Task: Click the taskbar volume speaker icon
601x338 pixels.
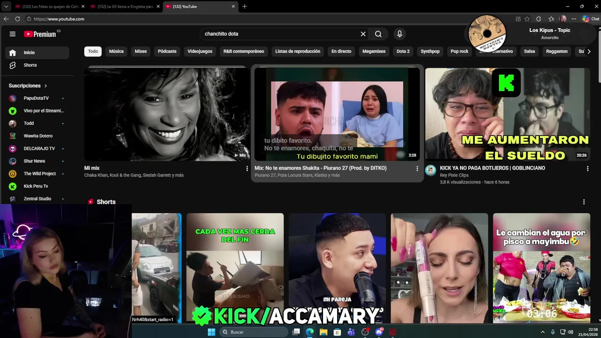Action: (570, 332)
